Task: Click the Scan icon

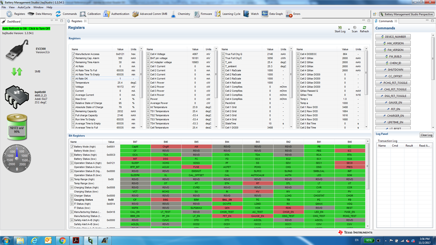Action: click(x=354, y=28)
